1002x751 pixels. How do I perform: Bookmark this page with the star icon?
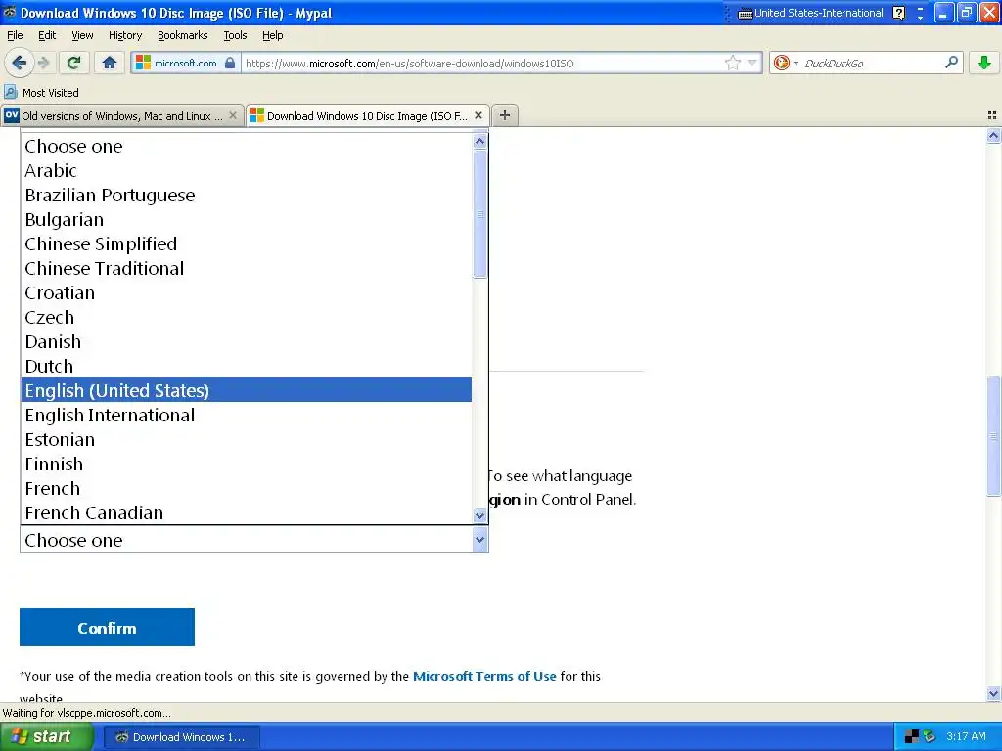pos(732,63)
